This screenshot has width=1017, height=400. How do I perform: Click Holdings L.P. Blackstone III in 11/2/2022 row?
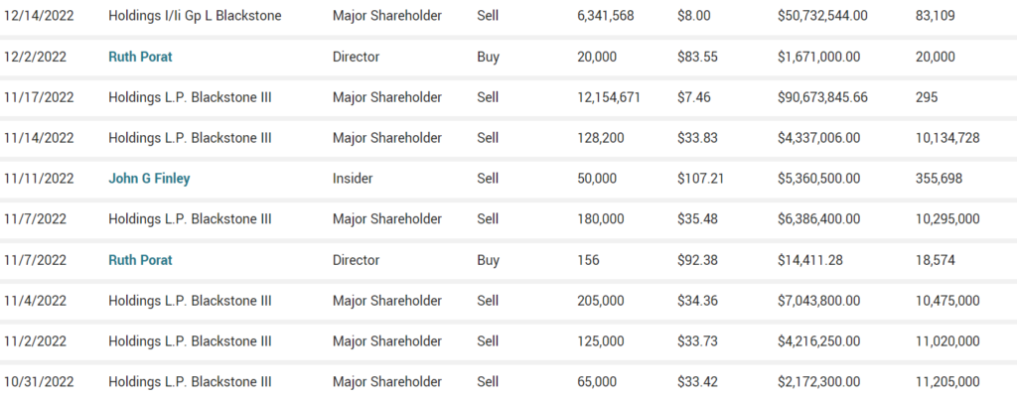190,341
